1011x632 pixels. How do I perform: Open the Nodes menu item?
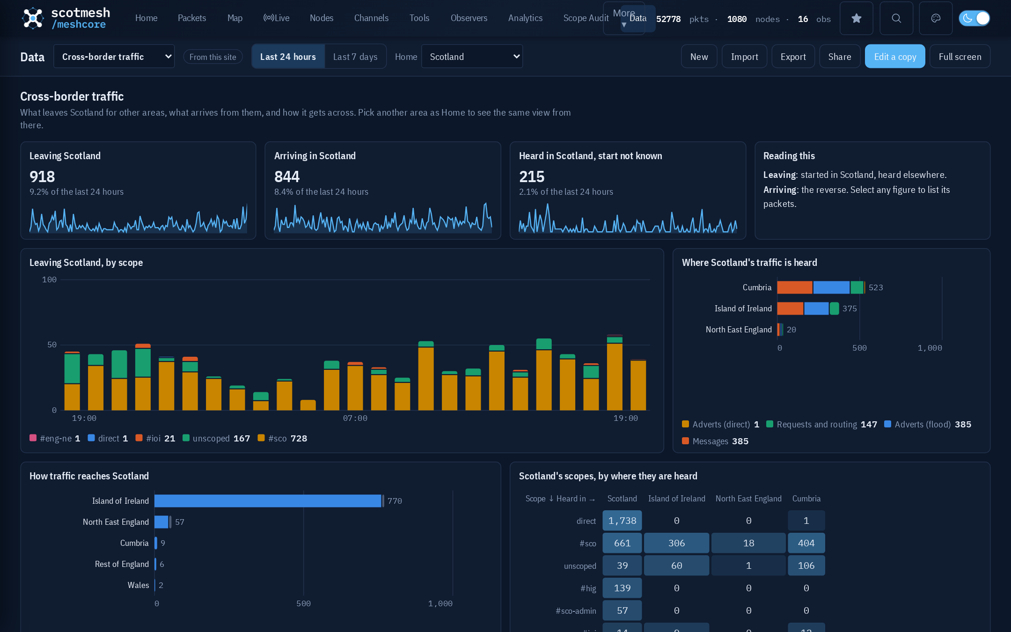(x=322, y=18)
